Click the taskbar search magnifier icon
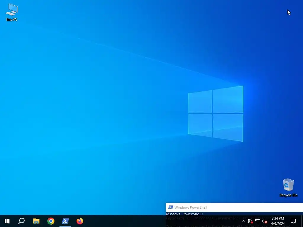 (x=21, y=221)
